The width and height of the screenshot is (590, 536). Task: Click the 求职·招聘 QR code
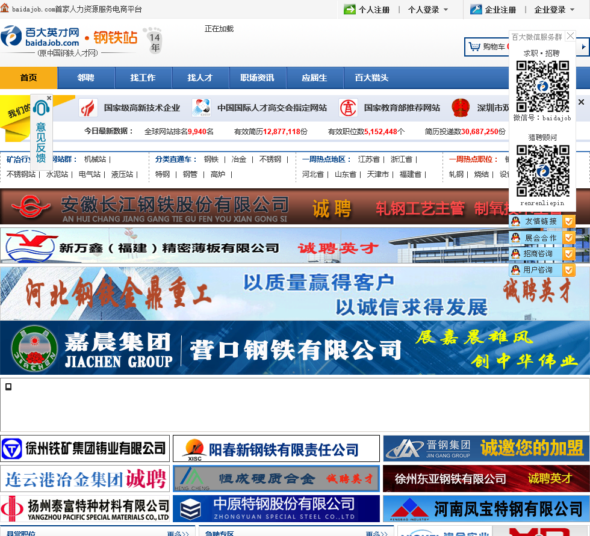click(x=542, y=87)
